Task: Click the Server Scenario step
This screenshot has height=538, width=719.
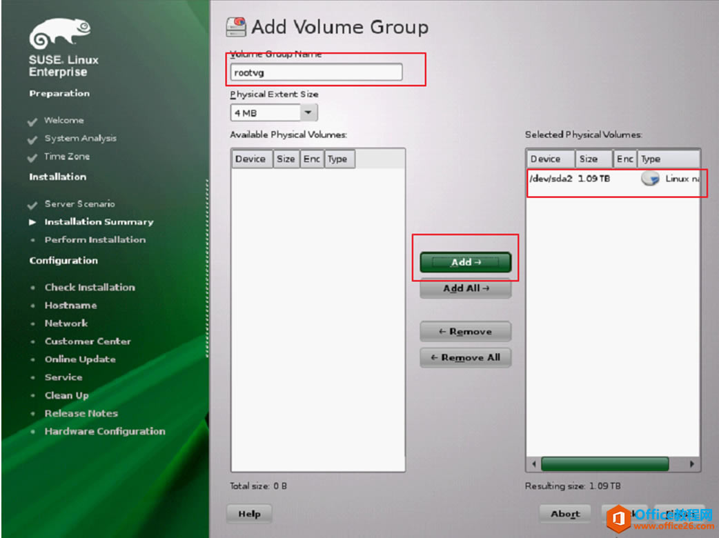Action: (x=80, y=204)
